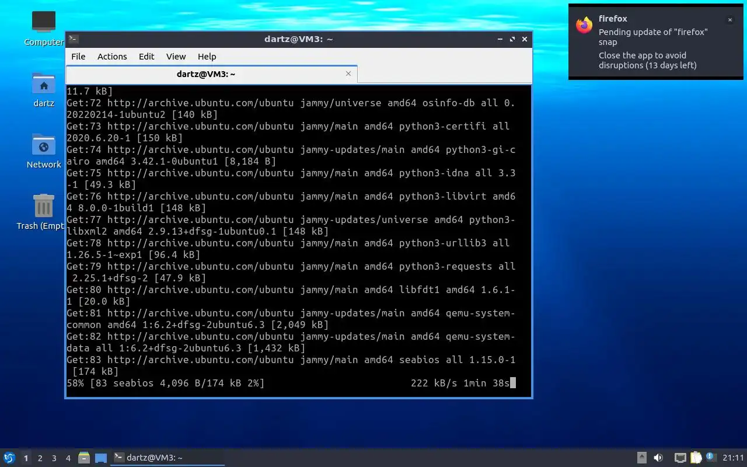Switch to workspace 1 in the pager
747x467 pixels.
point(26,458)
